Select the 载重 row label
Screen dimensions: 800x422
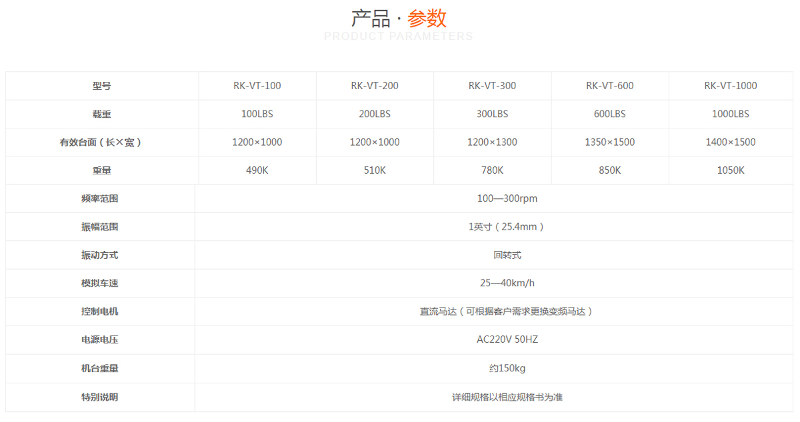pyautogui.click(x=100, y=114)
